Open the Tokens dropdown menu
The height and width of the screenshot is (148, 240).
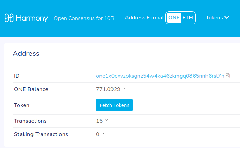point(217,18)
